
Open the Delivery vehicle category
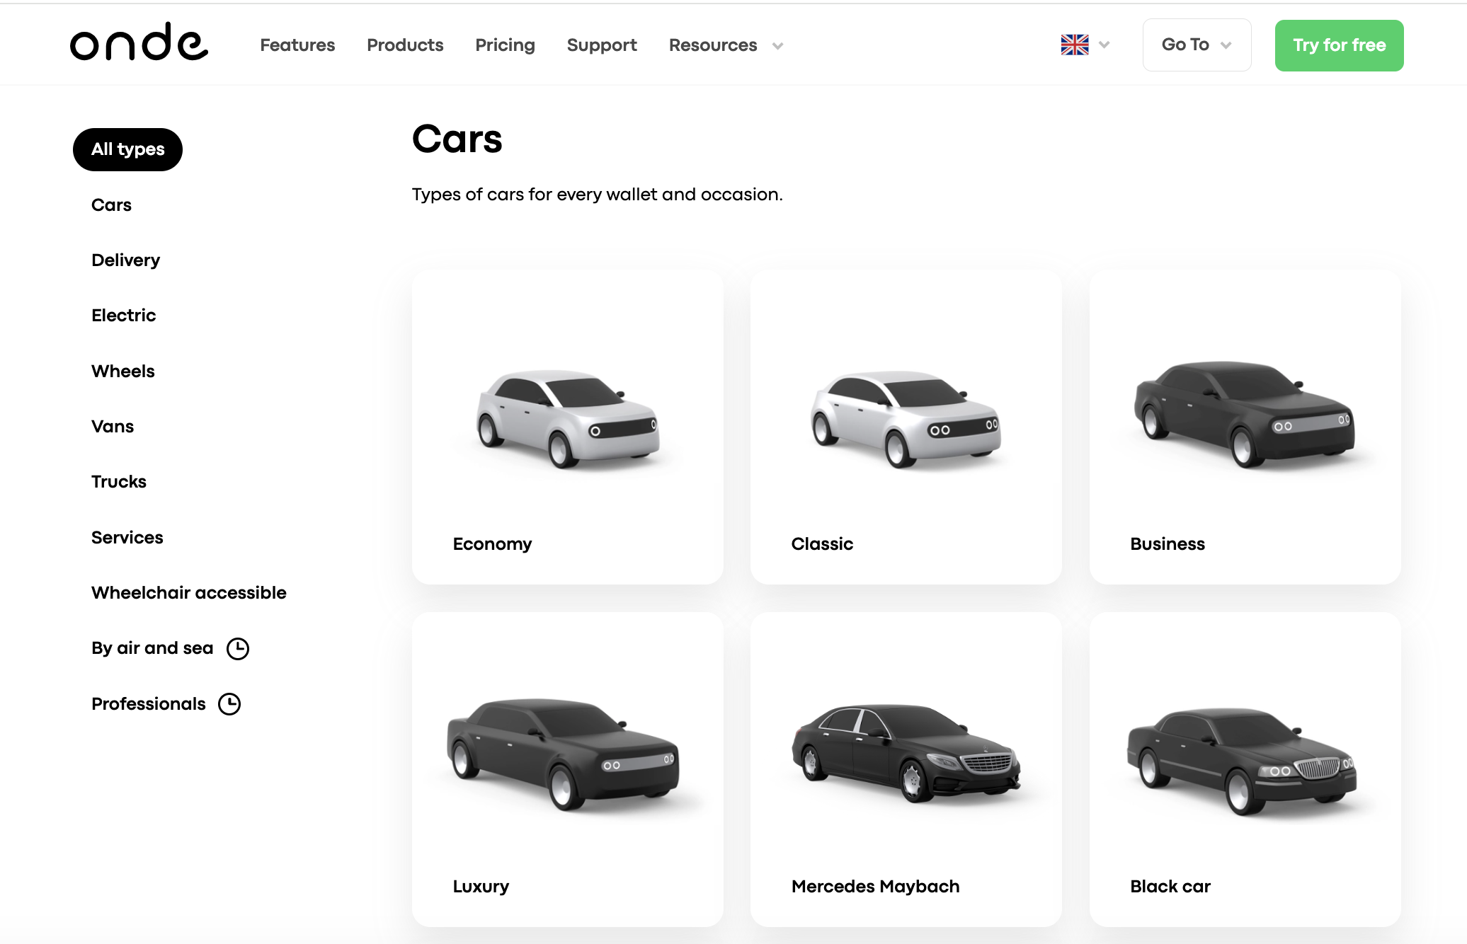click(125, 260)
